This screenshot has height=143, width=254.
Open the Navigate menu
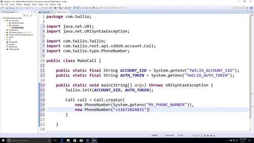27,4
